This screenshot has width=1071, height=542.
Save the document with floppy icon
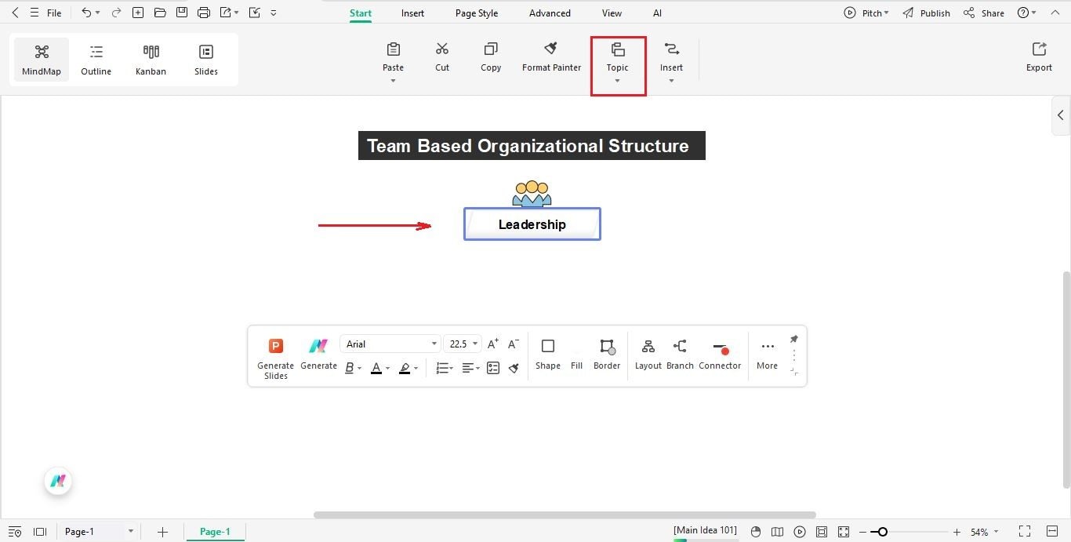click(x=182, y=13)
